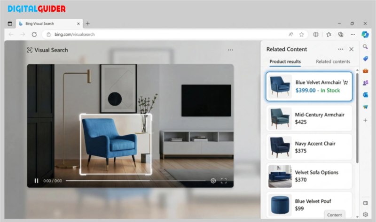Viewport: 376px width, 222px height.
Task: Open the split screen icon
Action: tap(316, 34)
